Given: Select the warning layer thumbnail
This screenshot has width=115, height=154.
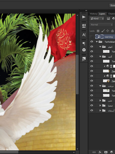Looking at the screenshot, I should [99, 37].
